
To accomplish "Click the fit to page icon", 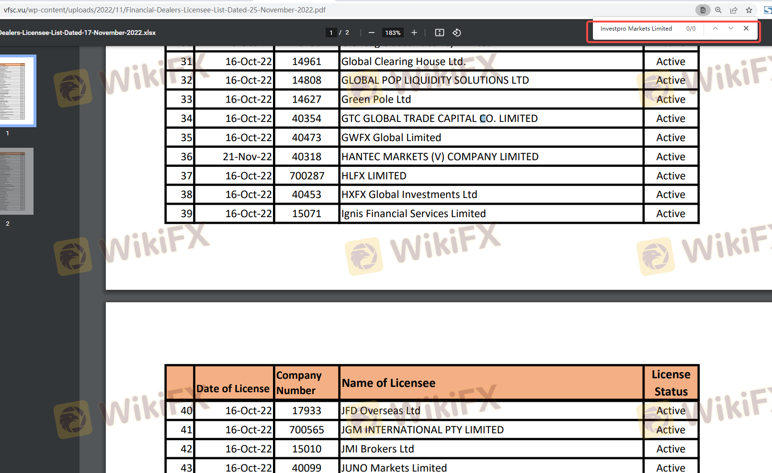I will coord(439,33).
